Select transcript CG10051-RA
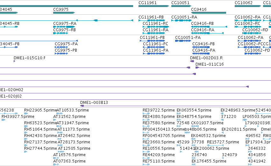The width and height of the screenshot is (271, 166). click(x=181, y=20)
